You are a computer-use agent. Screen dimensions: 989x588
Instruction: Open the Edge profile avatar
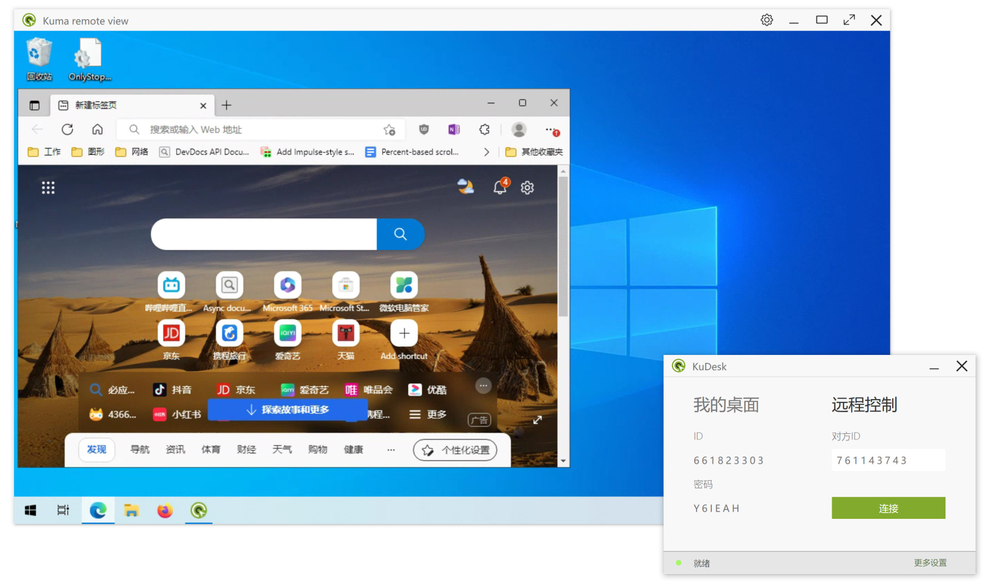pyautogui.click(x=519, y=130)
